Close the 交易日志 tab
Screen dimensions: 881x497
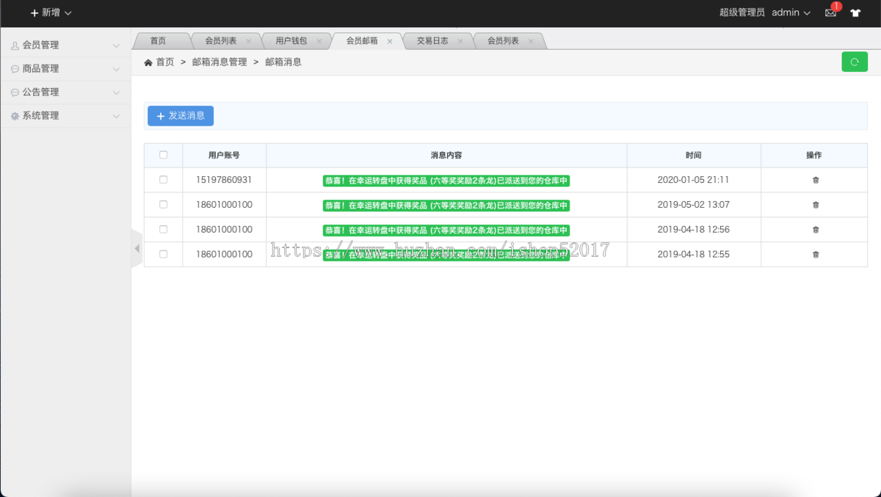pos(460,41)
